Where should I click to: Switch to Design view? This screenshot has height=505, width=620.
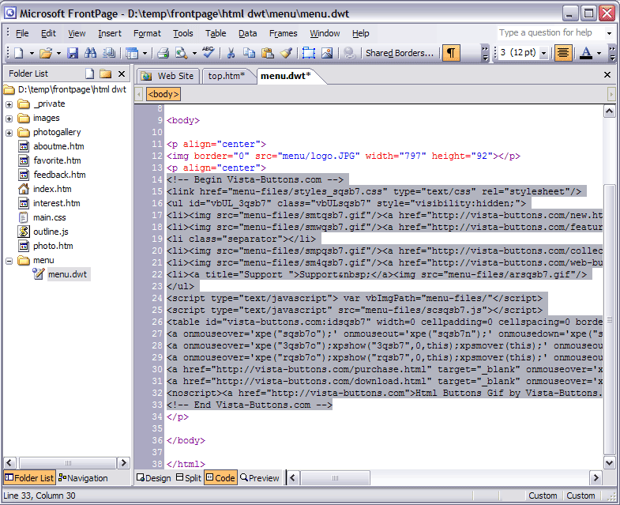(153, 478)
